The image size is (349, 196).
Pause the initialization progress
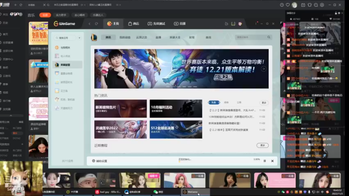tap(265, 161)
